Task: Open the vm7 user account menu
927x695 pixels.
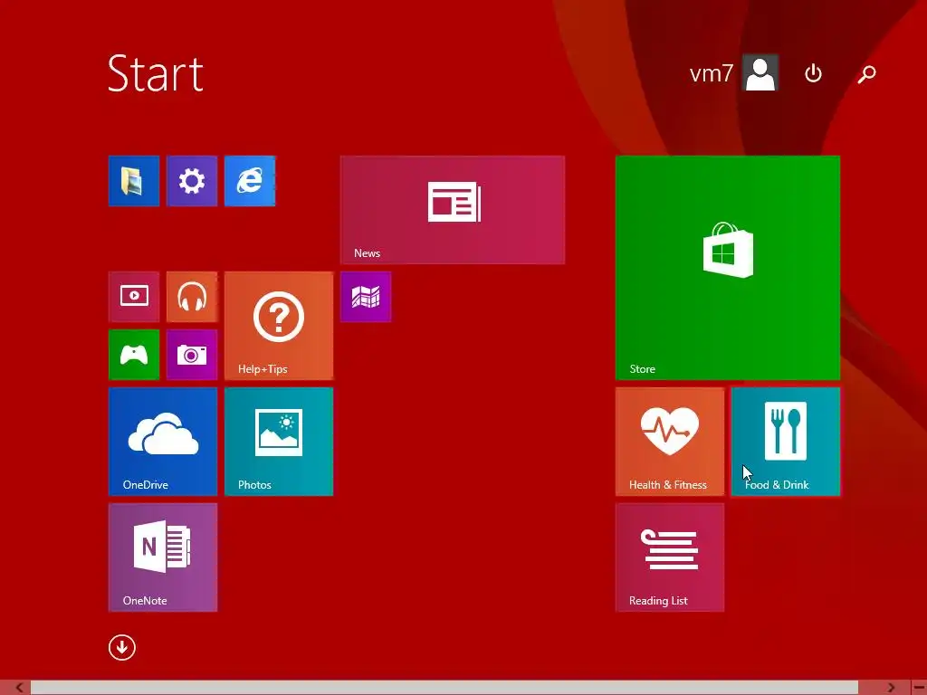Action: click(x=733, y=73)
